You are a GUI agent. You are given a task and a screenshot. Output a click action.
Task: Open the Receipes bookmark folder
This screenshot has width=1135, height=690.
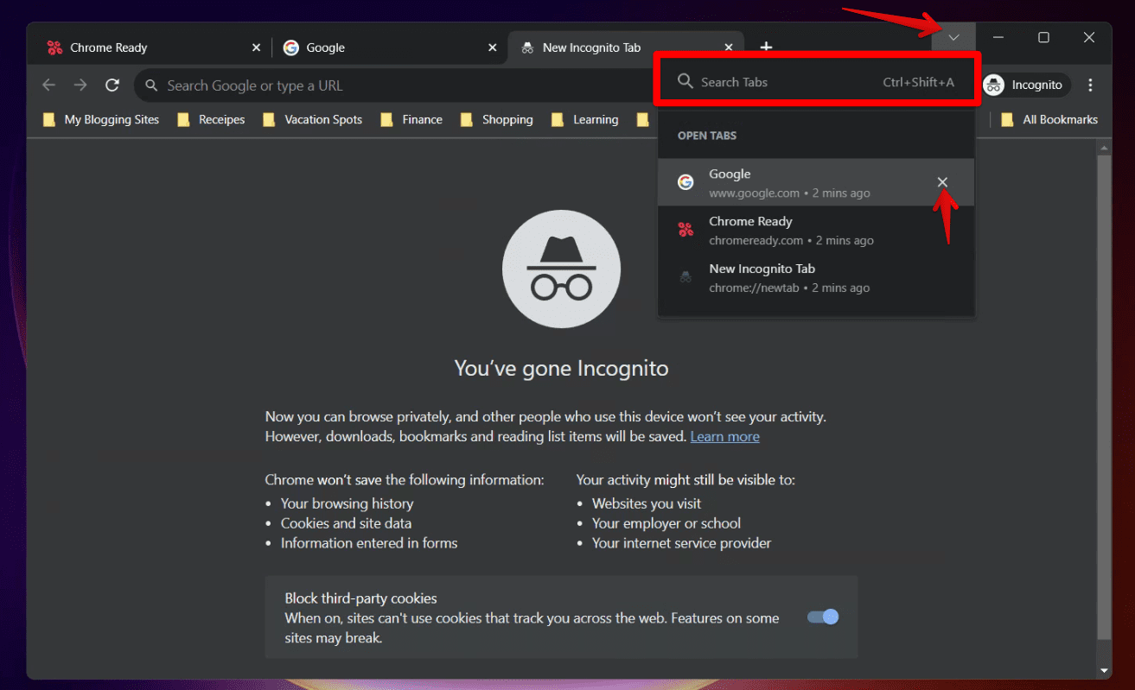click(x=211, y=120)
